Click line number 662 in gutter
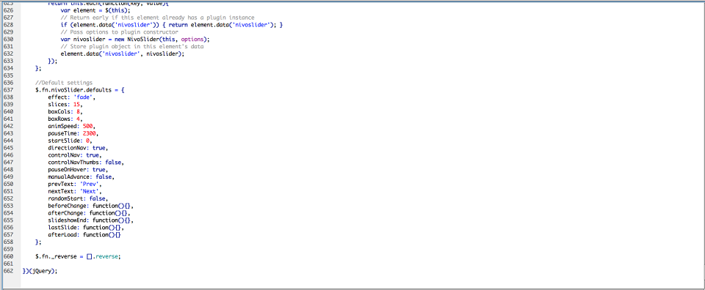Image resolution: width=705 pixels, height=290 pixels. click(x=7, y=271)
